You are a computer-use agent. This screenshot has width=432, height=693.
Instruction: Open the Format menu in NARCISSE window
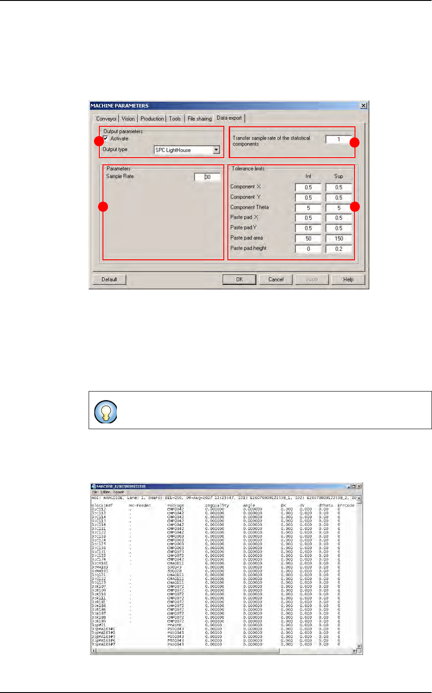pos(119,492)
